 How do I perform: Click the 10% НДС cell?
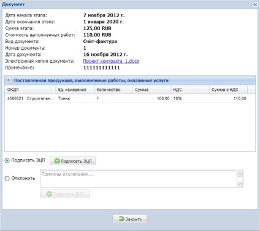click(190, 98)
